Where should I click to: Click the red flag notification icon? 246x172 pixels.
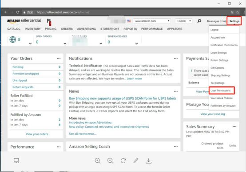49,22
